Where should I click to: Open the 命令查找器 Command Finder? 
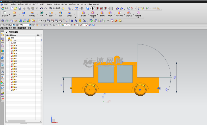coord(55,8)
